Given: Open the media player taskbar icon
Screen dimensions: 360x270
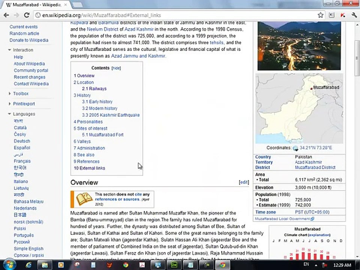Looking at the screenshot, I should tap(61, 265).
